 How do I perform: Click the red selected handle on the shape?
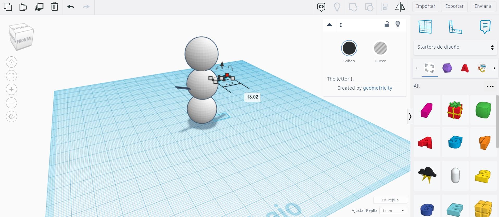click(227, 75)
